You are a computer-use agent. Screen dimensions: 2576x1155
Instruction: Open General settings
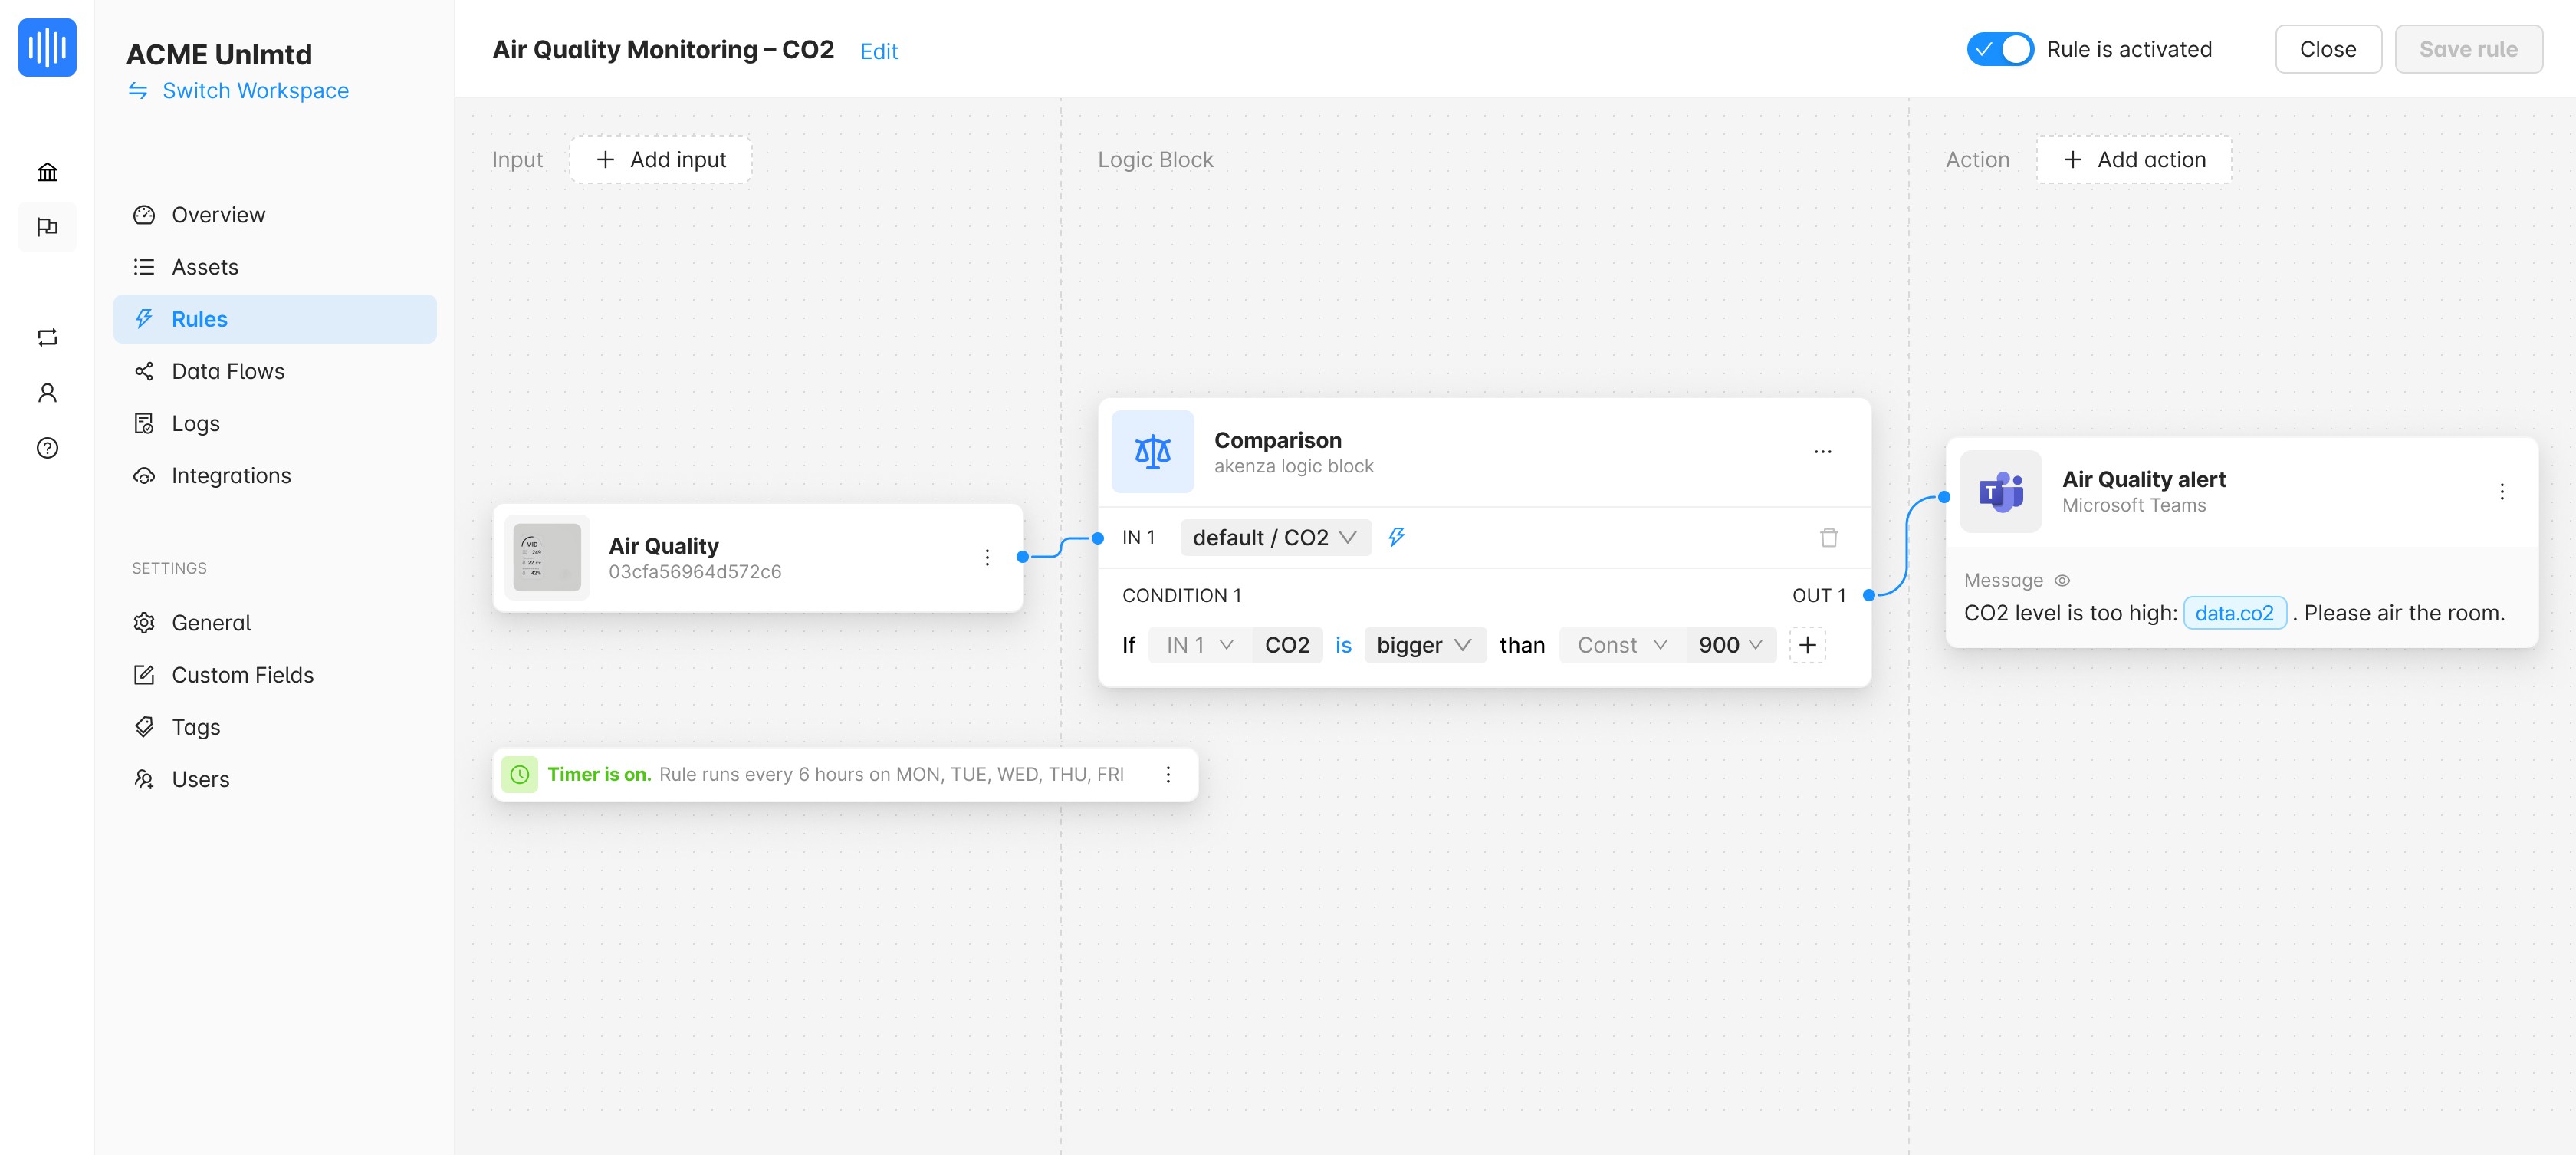point(275,622)
